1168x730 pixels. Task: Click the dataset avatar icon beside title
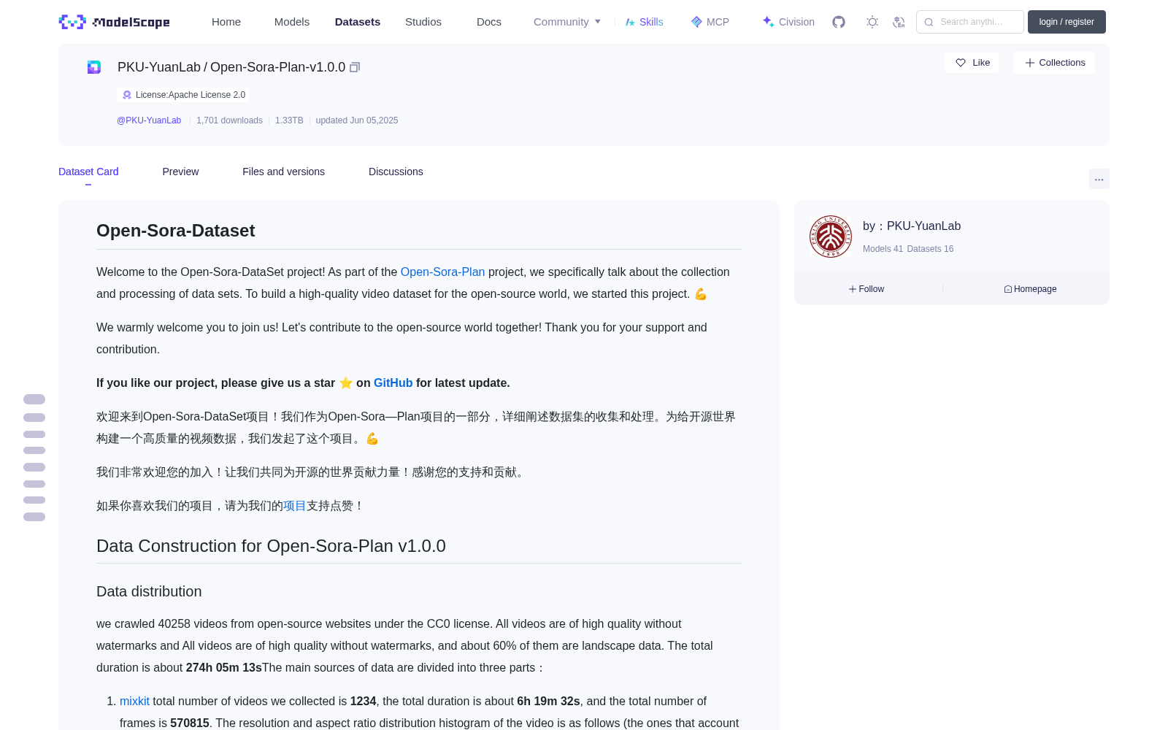(x=94, y=67)
